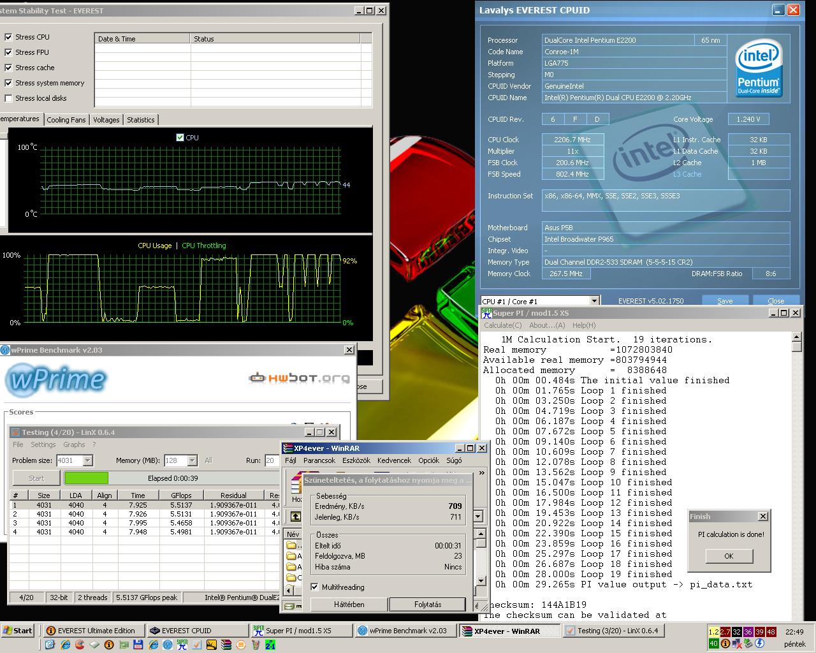Uncheck Stress FPU option
This screenshot has height=653, width=816.
(8, 52)
